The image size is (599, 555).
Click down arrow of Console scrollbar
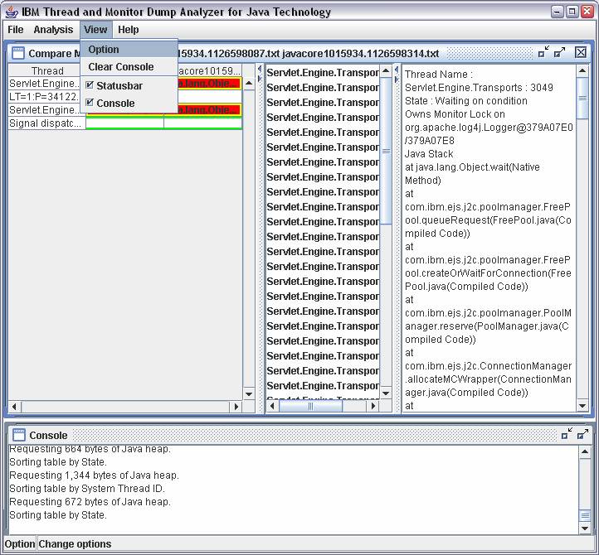click(585, 528)
